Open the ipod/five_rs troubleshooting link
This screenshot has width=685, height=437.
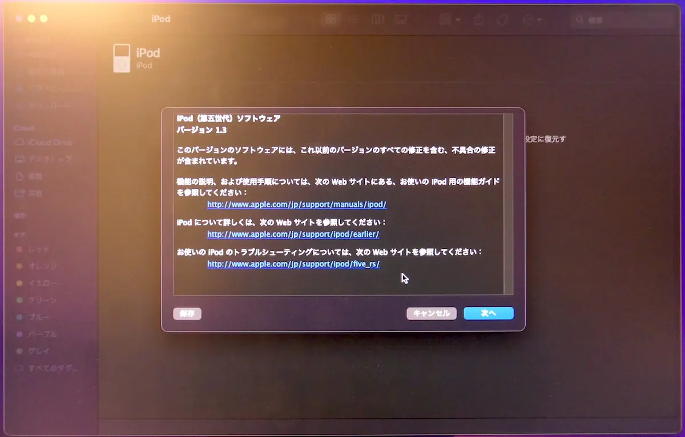(x=293, y=265)
